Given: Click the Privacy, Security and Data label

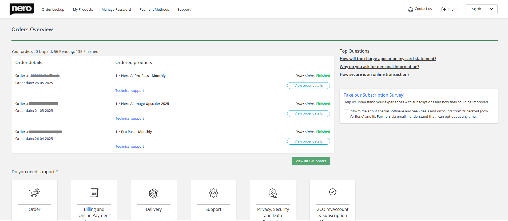Looking at the screenshot, I should [273, 212].
